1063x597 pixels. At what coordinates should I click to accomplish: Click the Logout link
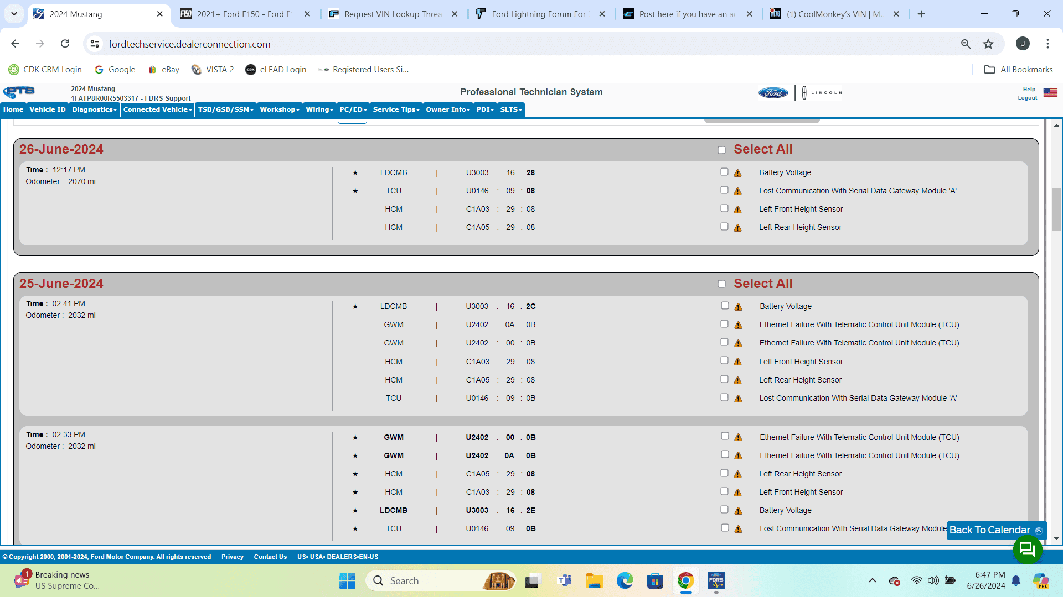(x=1027, y=98)
